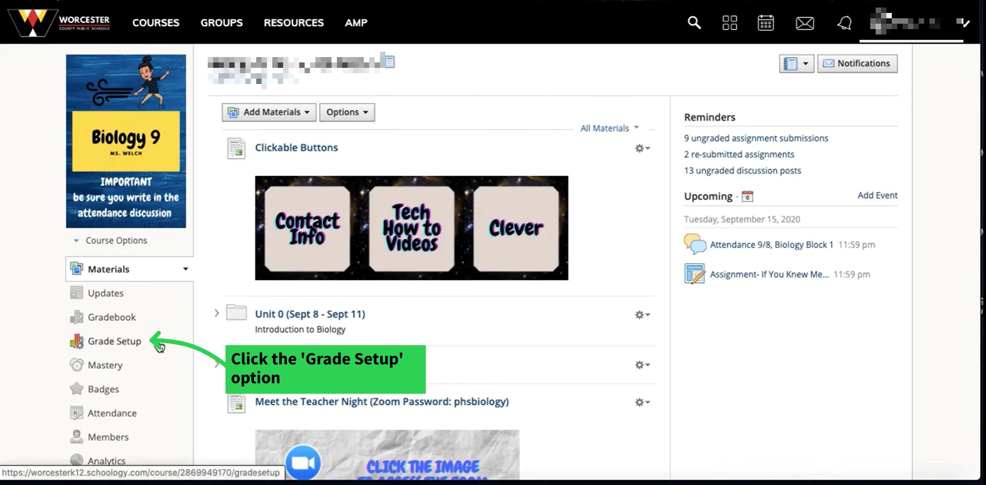Viewport: 986px width, 485px height.
Task: Expand the Unit 0 folder chevron
Action: [x=216, y=313]
